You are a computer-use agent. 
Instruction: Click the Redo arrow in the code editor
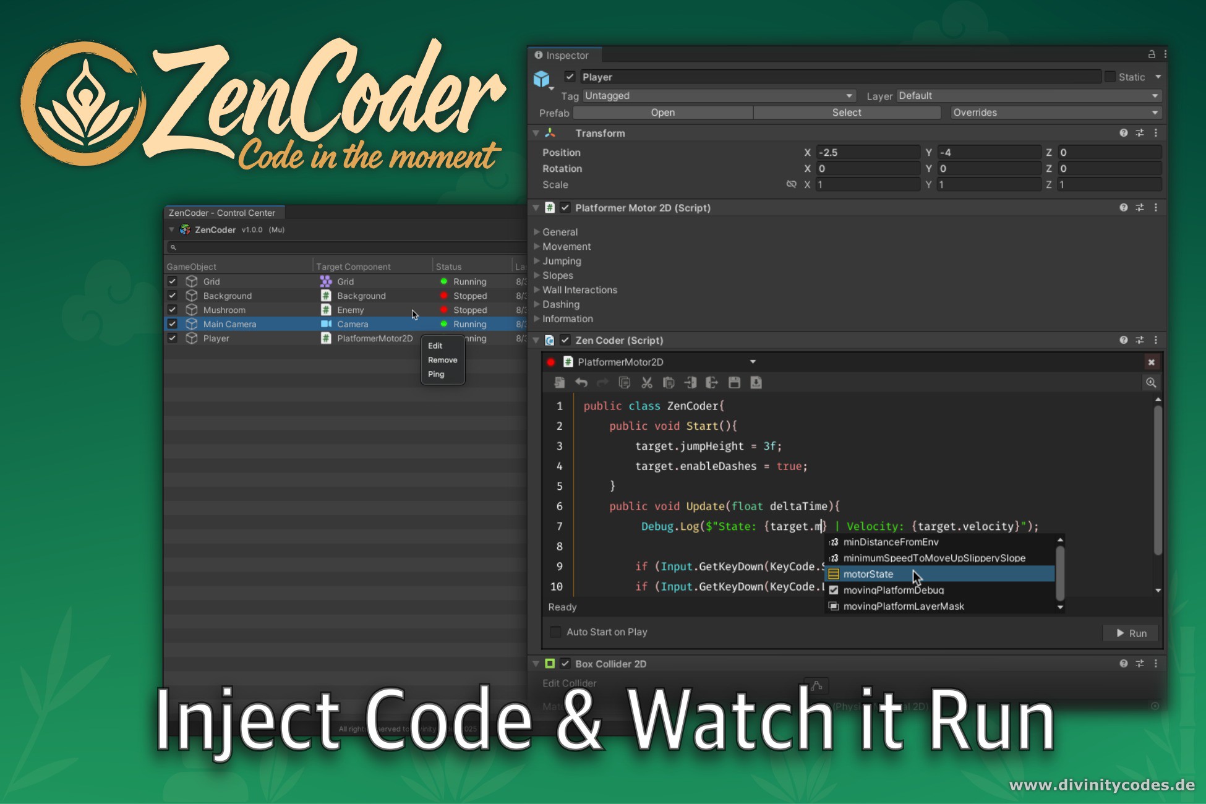(603, 382)
